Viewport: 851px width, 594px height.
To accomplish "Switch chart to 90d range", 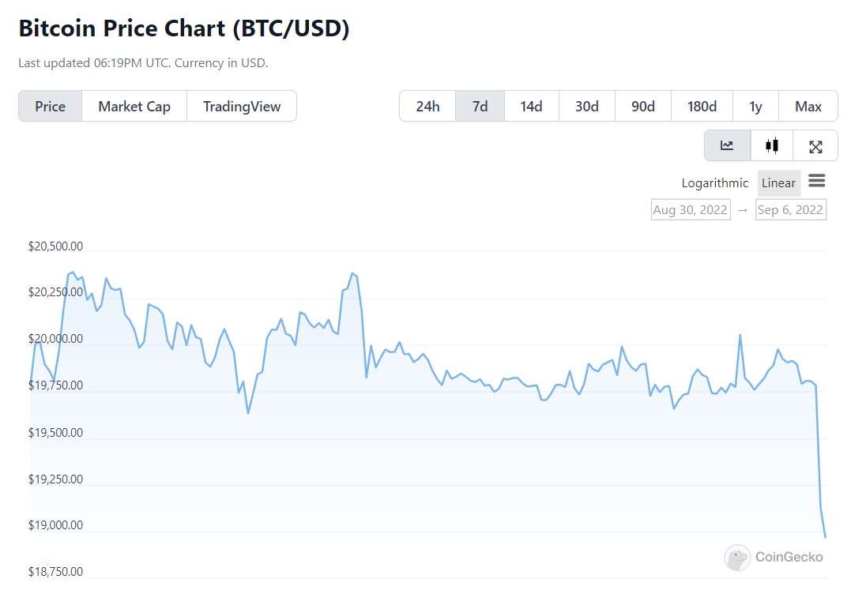I will point(643,107).
